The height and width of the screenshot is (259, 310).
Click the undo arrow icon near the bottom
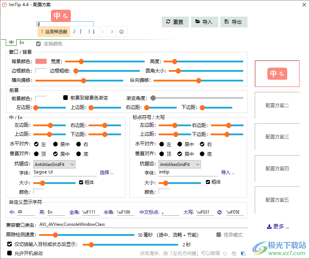(x=225, y=253)
